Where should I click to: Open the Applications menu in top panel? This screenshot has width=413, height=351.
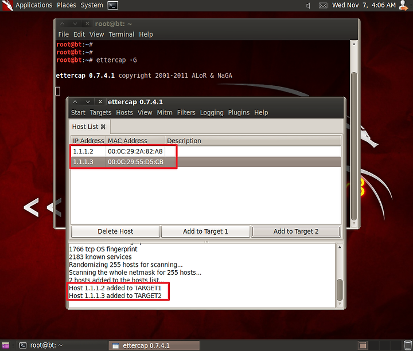coord(34,5)
